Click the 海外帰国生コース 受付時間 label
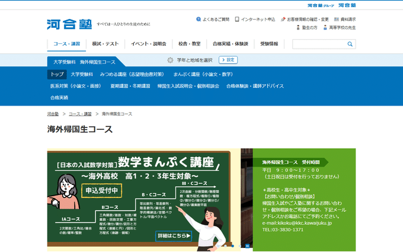The height and width of the screenshot is (252, 403). click(x=290, y=162)
